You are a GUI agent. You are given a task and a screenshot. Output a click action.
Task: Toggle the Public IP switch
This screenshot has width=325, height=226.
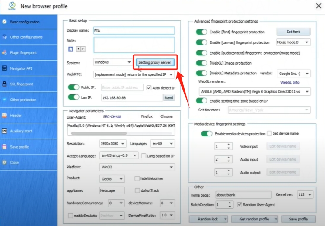pyautogui.click(x=73, y=87)
